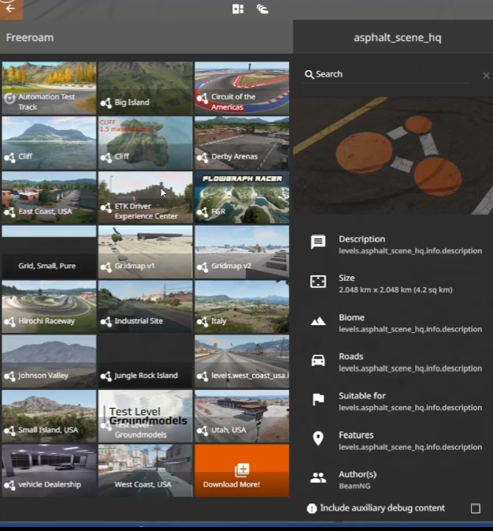Click the mod icon on Derby Arenas tile
This screenshot has height=531, width=493.
coord(202,157)
